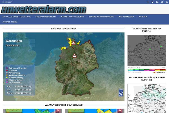Click warning triangle icon in northern Germany

click(x=74, y=43)
